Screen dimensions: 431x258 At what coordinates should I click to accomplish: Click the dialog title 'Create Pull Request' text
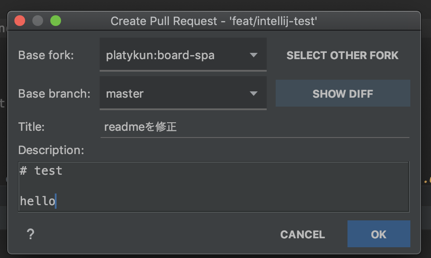(x=164, y=21)
